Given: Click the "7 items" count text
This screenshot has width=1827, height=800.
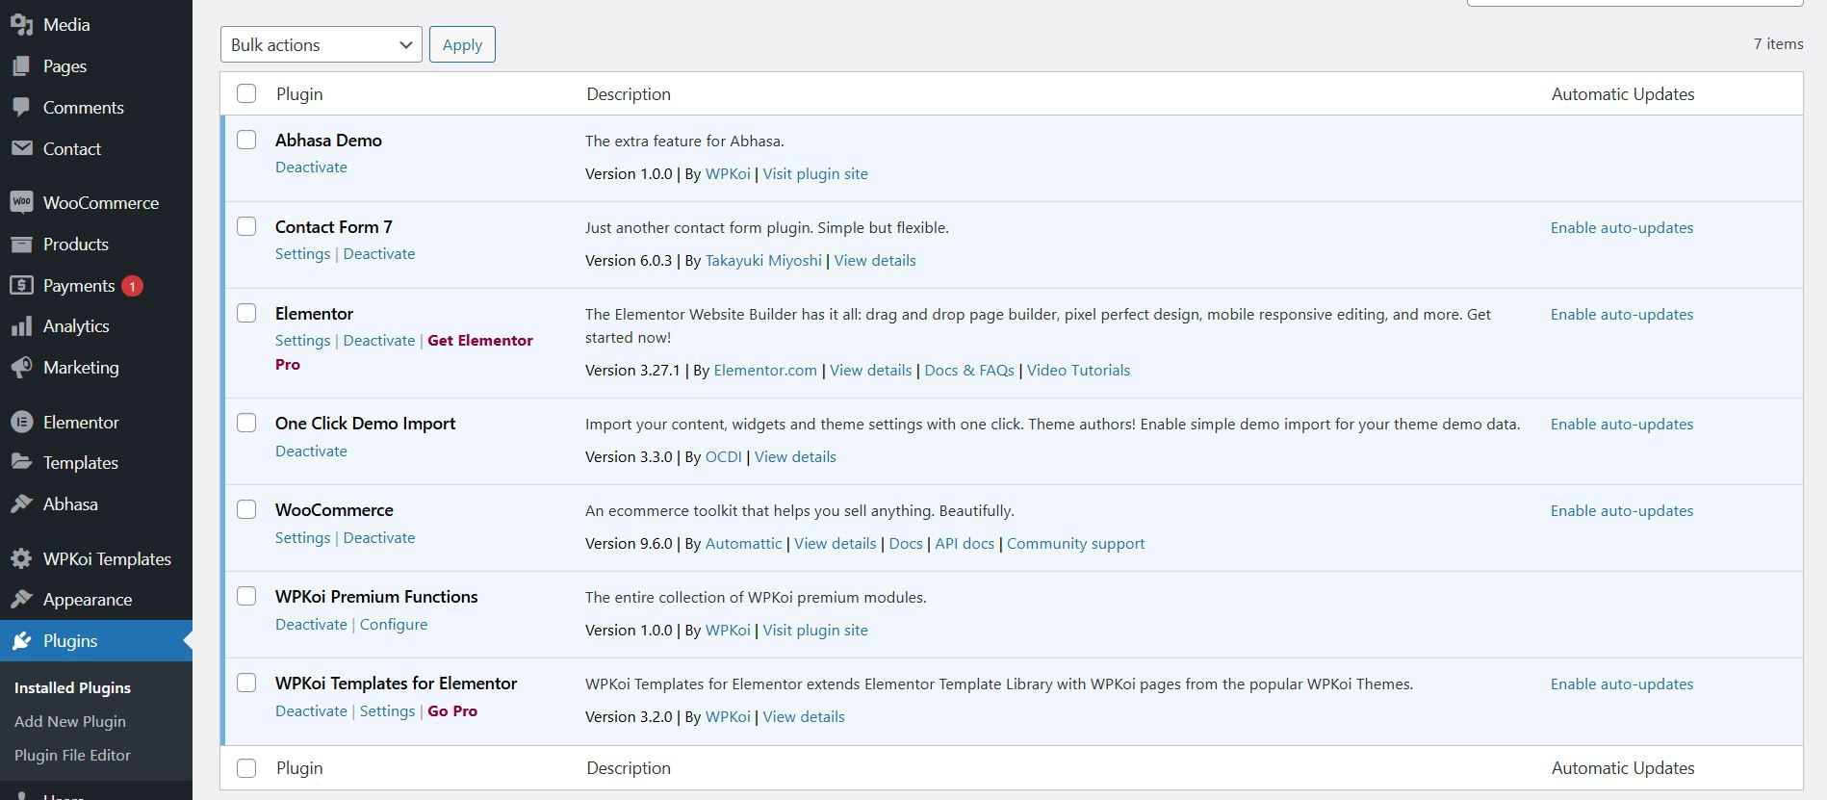Looking at the screenshot, I should pyautogui.click(x=1779, y=43).
